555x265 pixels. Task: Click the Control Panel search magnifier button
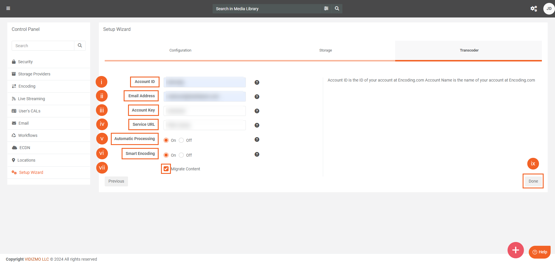click(x=80, y=46)
